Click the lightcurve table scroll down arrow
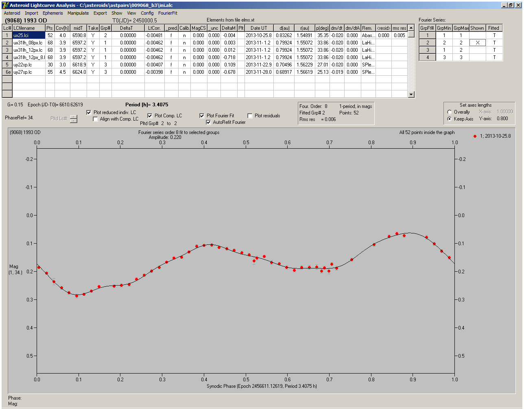Viewport: 524px width, 409px height. click(x=411, y=95)
